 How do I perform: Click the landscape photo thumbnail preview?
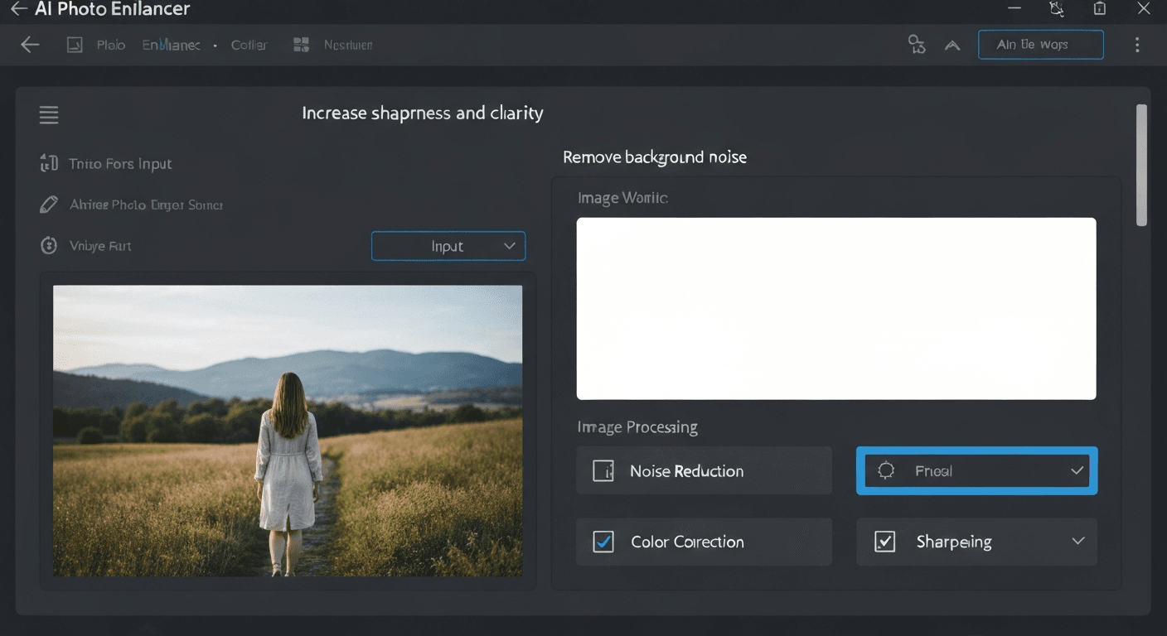[288, 431]
